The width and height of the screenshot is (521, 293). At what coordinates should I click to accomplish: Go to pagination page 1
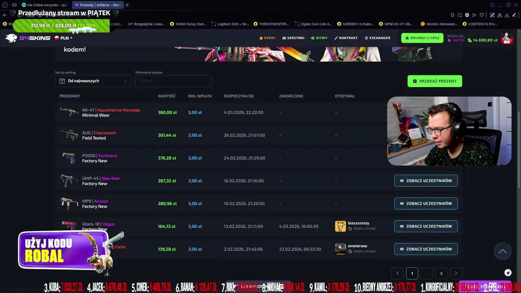tap(412, 273)
